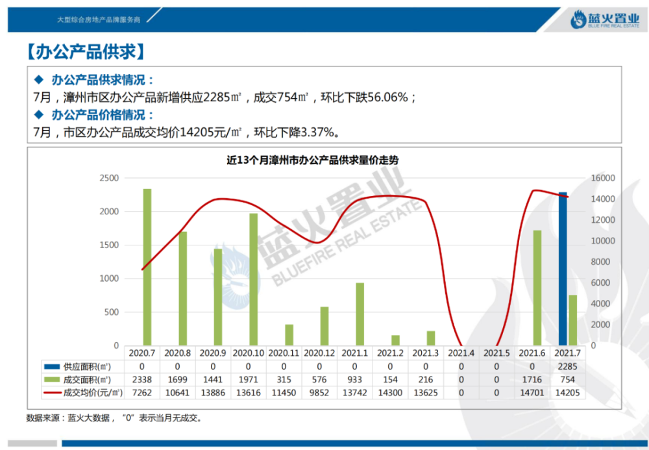Click the green bar for 2020.10
This screenshot has height=450, width=649.
pyautogui.click(x=253, y=279)
